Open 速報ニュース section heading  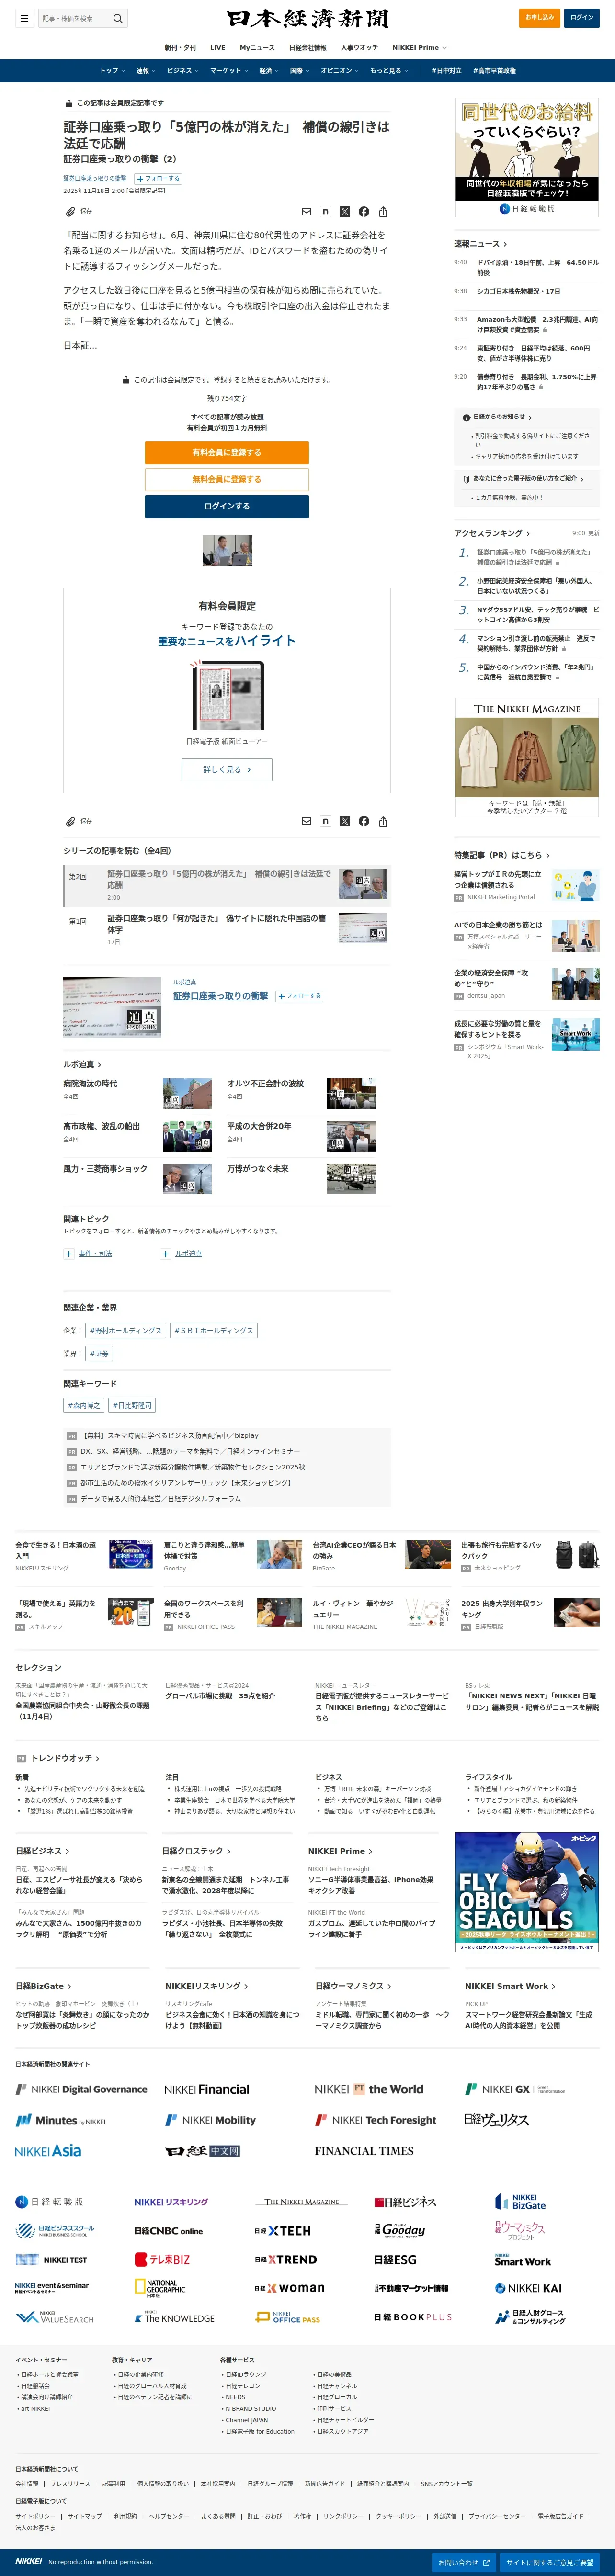[480, 244]
